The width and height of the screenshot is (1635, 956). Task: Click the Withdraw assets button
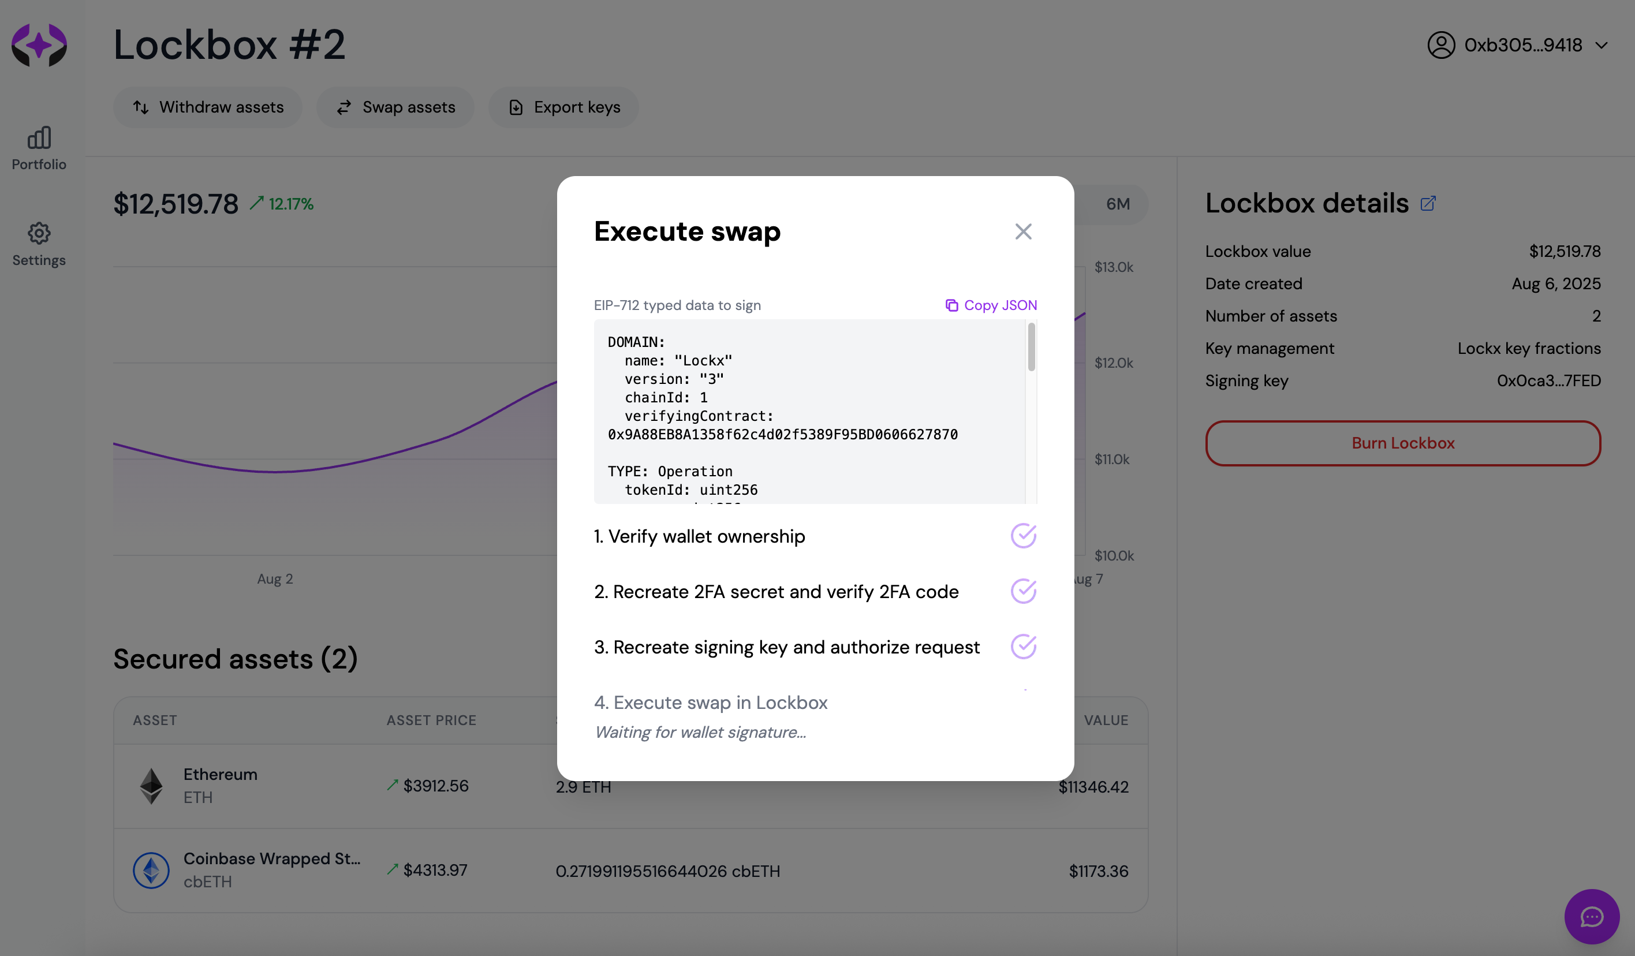[208, 107]
